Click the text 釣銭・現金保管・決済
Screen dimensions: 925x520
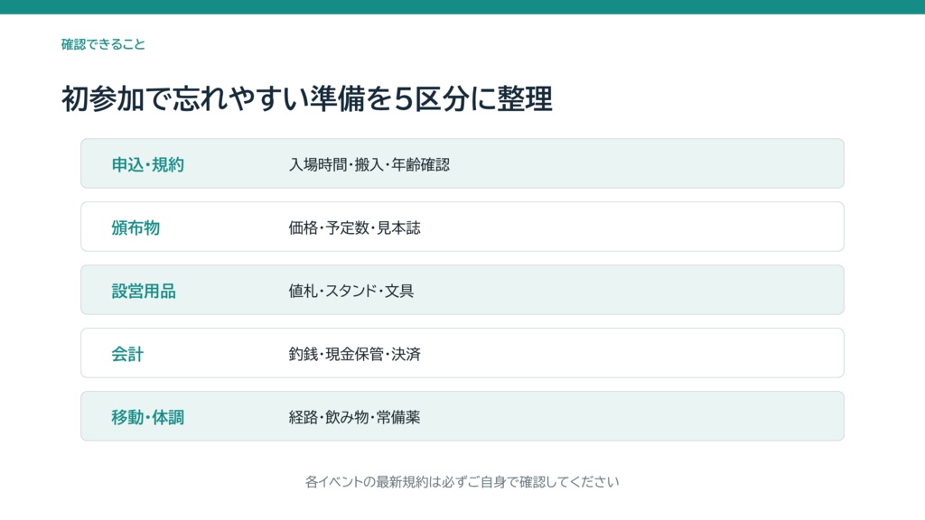tap(354, 354)
